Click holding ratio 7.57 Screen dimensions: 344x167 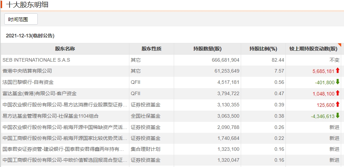point(279,71)
